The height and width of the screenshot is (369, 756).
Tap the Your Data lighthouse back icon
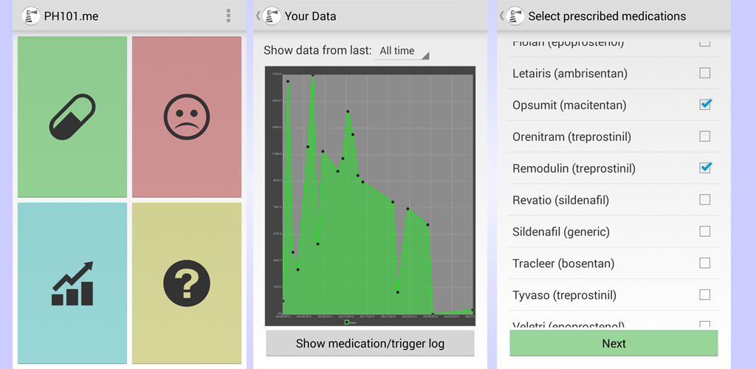(272, 16)
